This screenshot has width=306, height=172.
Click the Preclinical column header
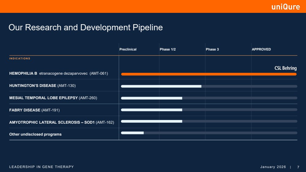[x=128, y=50]
